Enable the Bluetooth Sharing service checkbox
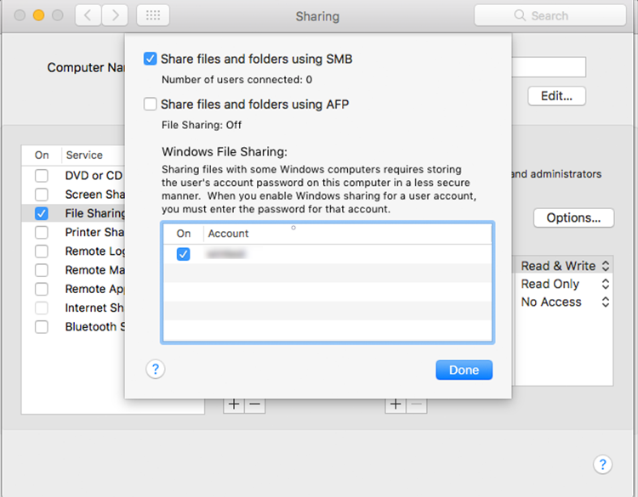Screen dimensions: 638x497 tap(42, 327)
